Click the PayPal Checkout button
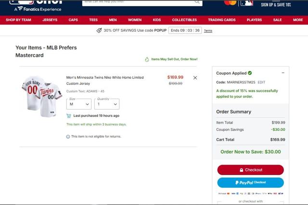Viewport: 308px width, 205px height. [x=250, y=182]
